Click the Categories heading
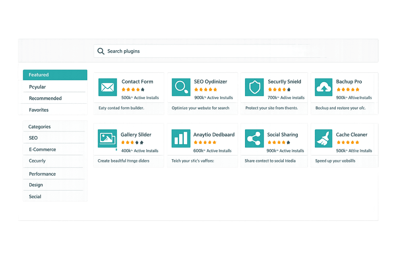 click(40, 127)
